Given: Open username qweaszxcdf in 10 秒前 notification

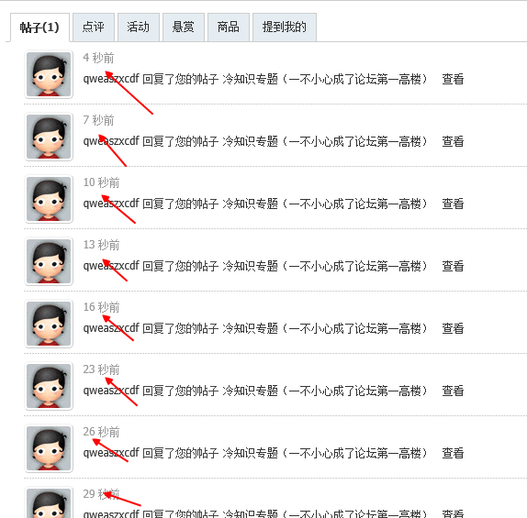Looking at the screenshot, I should coord(111,204).
